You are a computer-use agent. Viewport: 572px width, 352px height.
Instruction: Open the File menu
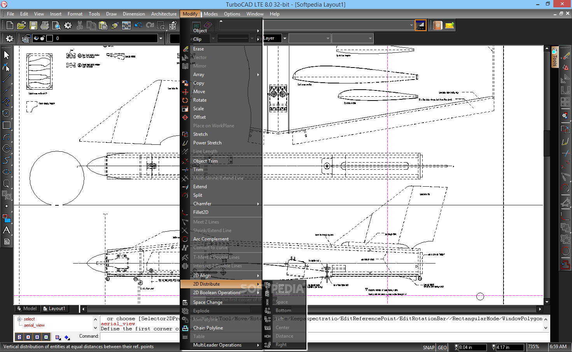pyautogui.click(x=10, y=14)
